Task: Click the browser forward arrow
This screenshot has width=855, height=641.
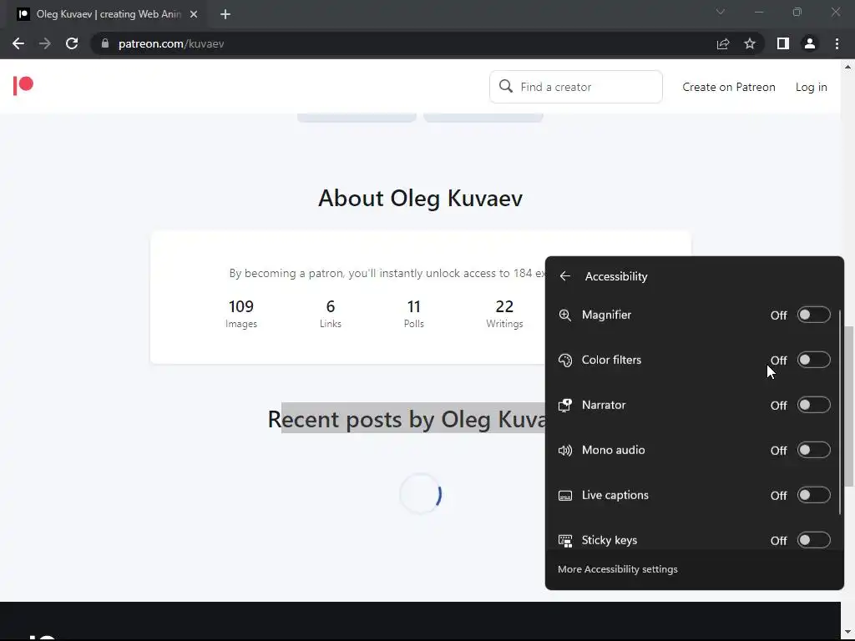Action: tap(45, 43)
